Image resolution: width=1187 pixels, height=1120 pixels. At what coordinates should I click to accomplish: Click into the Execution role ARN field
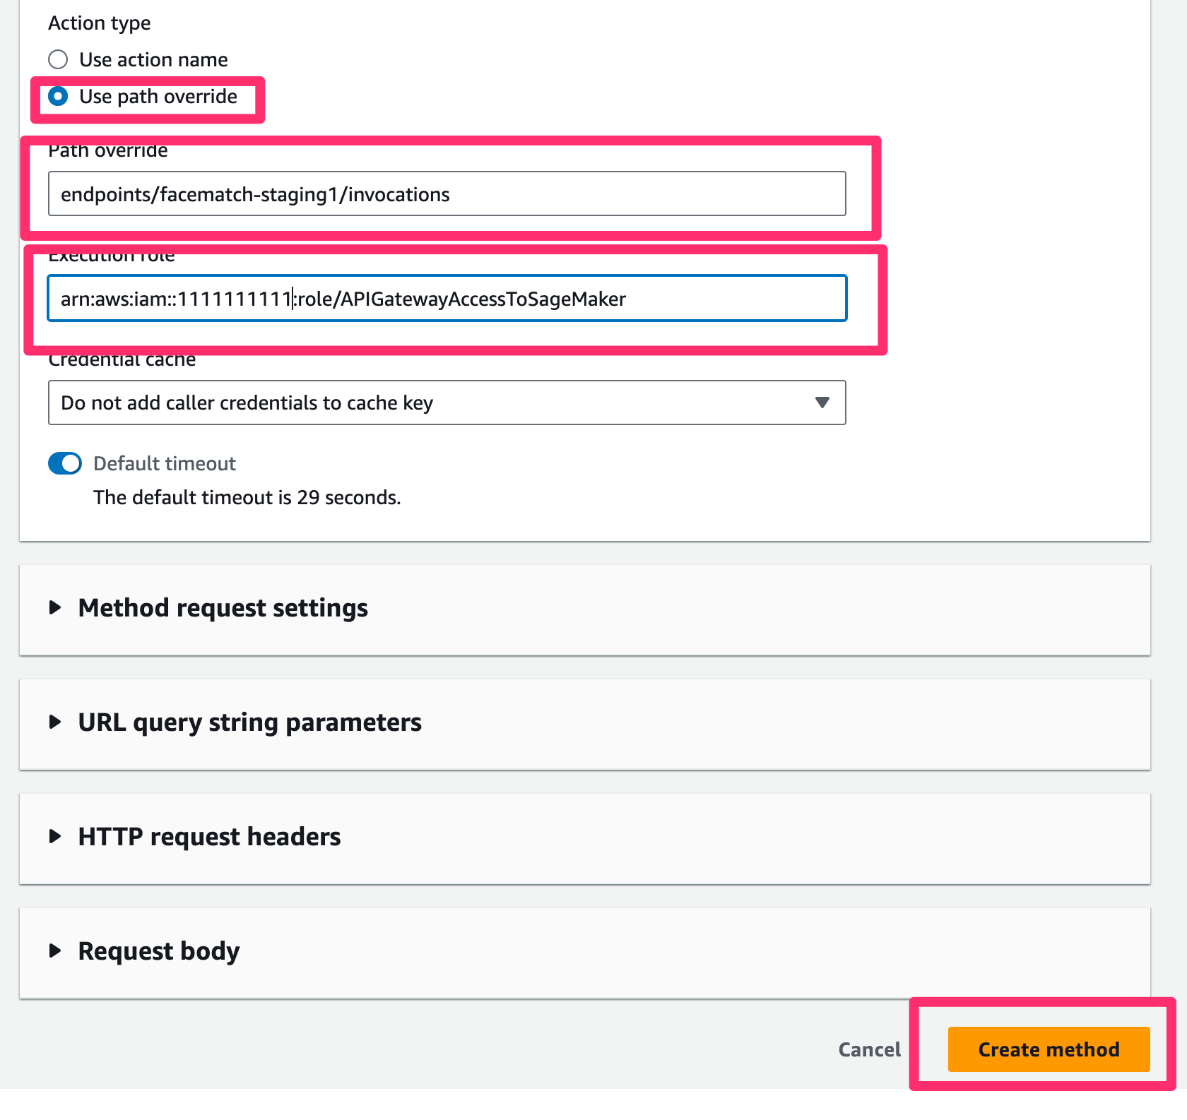[x=447, y=299]
